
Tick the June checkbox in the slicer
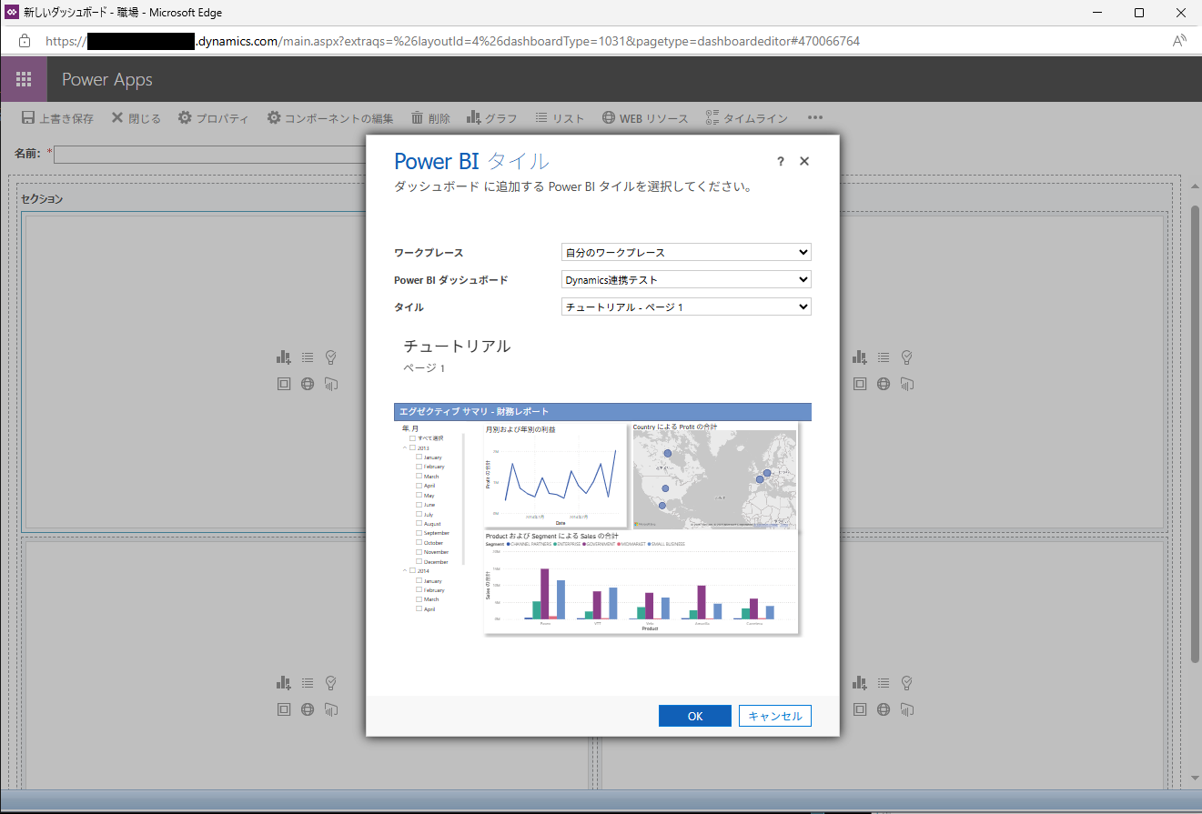click(x=419, y=505)
